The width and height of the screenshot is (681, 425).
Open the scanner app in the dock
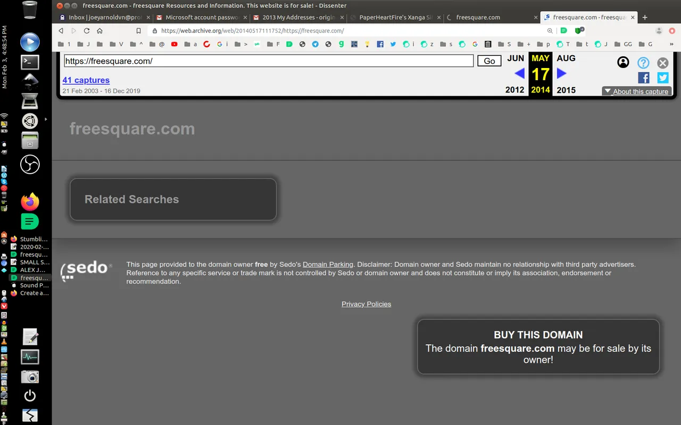(30, 101)
